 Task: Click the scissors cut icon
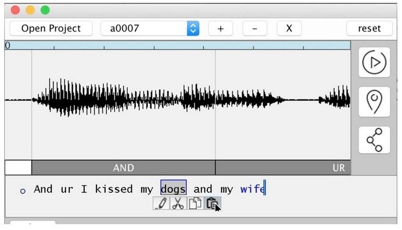[178, 204]
